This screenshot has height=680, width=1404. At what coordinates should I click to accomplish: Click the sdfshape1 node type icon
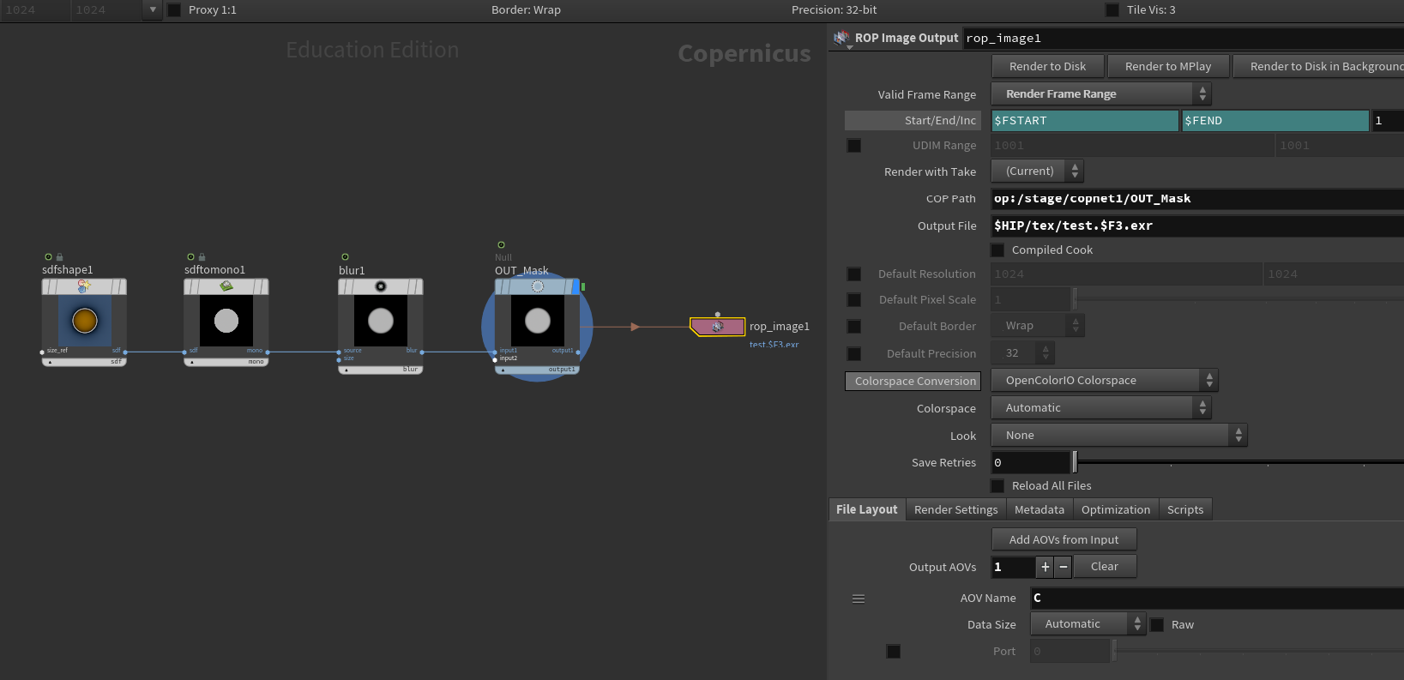point(83,286)
